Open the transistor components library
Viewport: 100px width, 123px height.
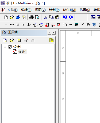click(24, 25)
